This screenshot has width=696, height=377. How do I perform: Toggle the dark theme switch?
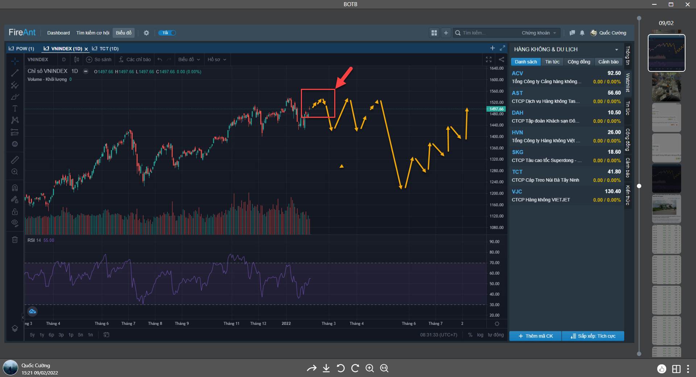(x=167, y=33)
